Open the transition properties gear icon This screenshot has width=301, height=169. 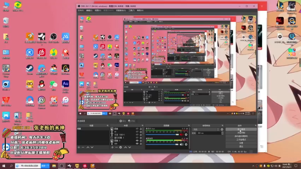coord(222,130)
